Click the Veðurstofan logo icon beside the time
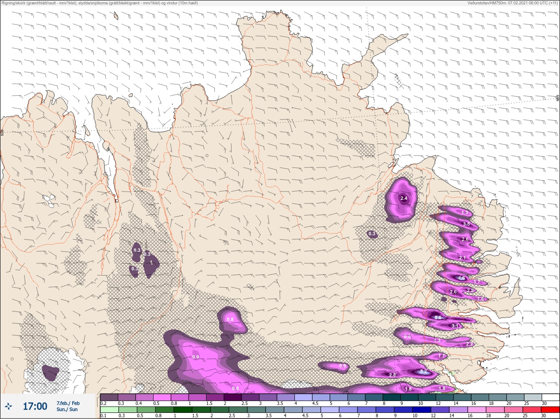Viewport: 560px width, 419px height. (x=9, y=406)
